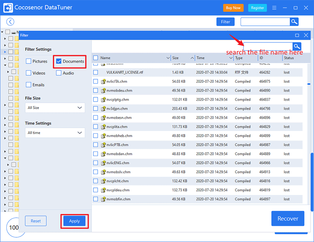This screenshot has width=314, height=242.
Task: Close the Filter dialog
Action: tap(306, 35)
